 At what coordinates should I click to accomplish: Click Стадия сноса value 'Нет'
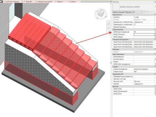[144, 72]
